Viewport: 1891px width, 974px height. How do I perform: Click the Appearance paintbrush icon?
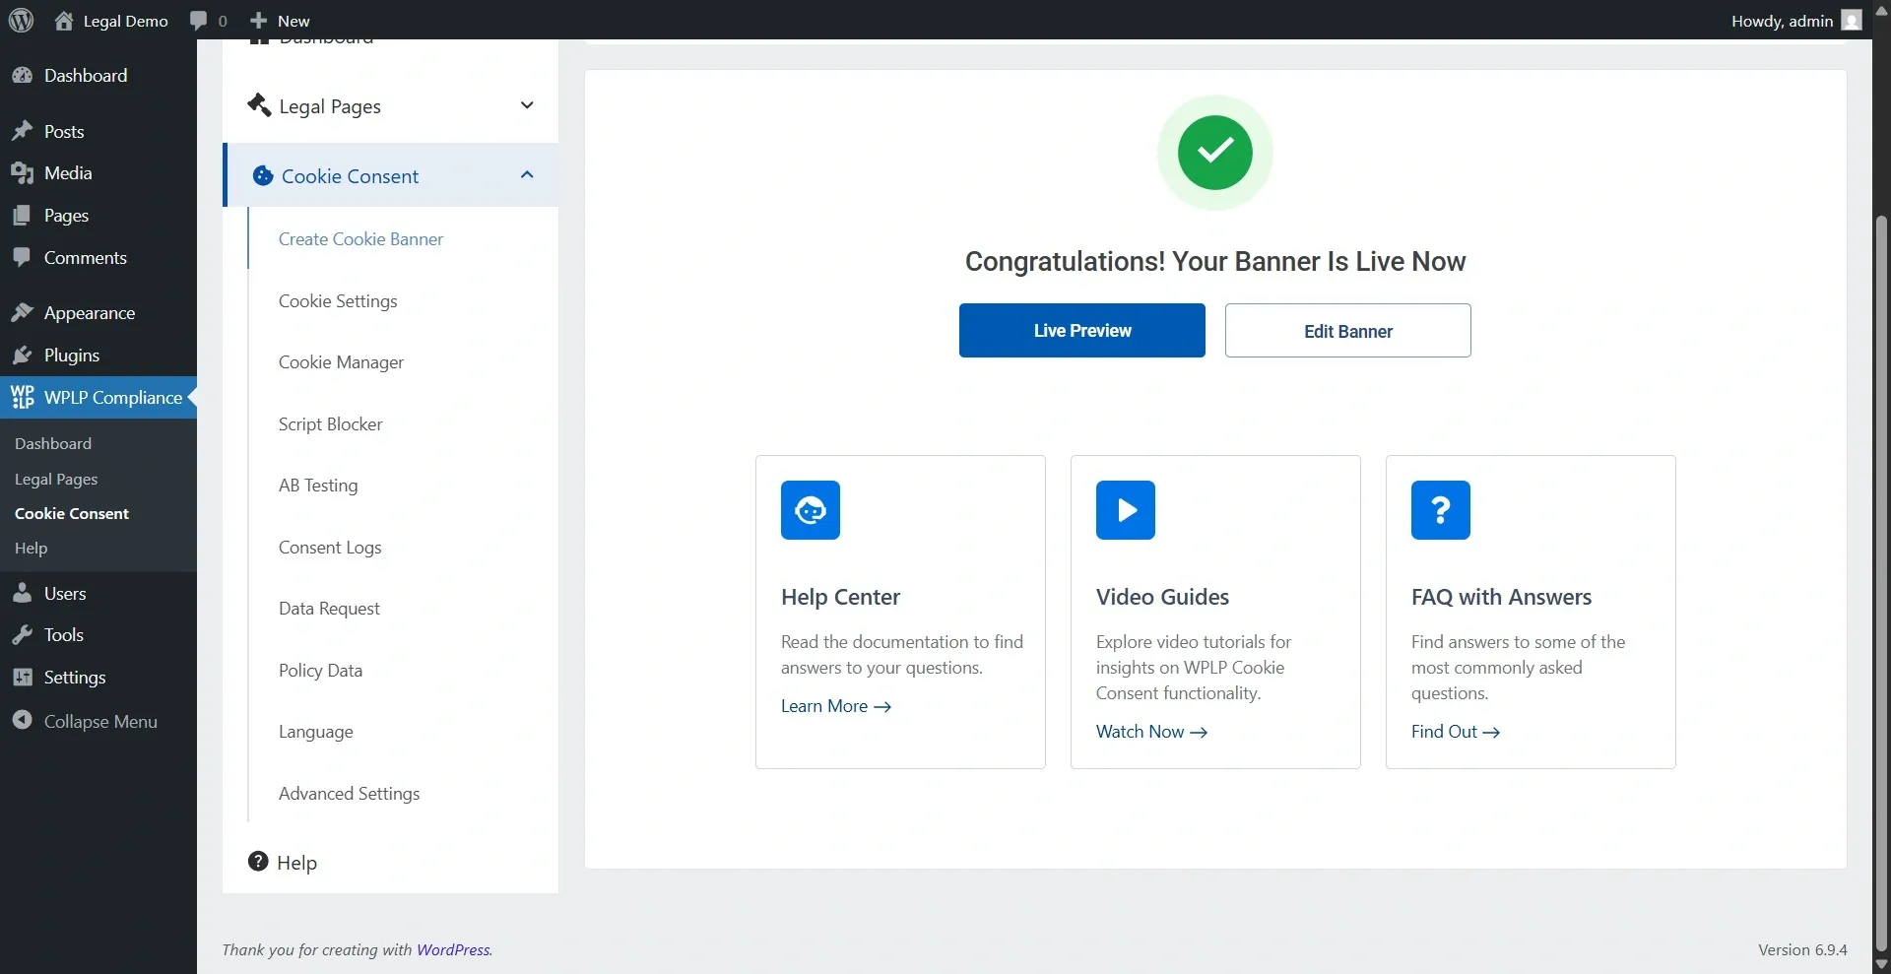22,313
